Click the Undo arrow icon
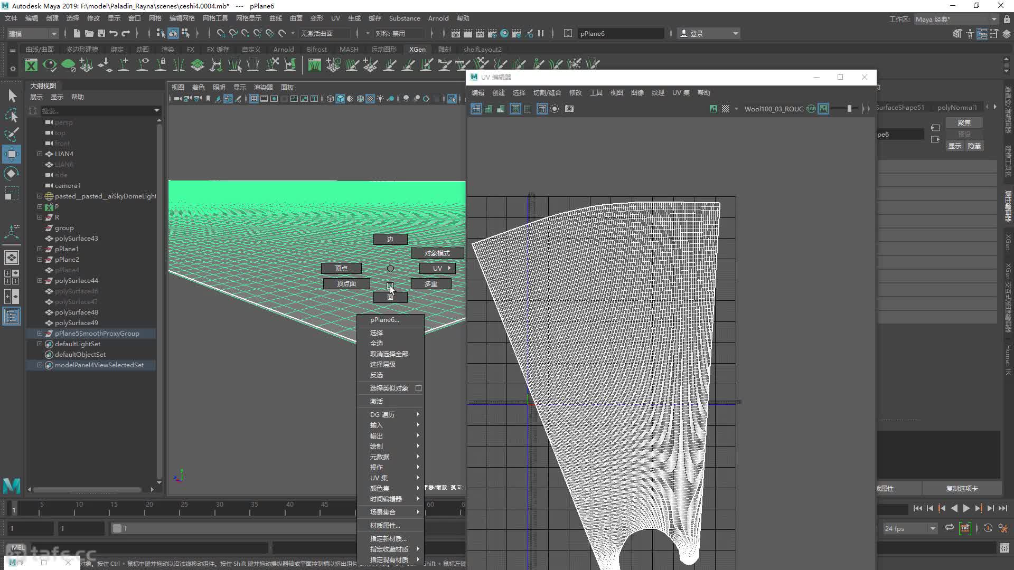This screenshot has width=1014, height=570. click(x=114, y=33)
